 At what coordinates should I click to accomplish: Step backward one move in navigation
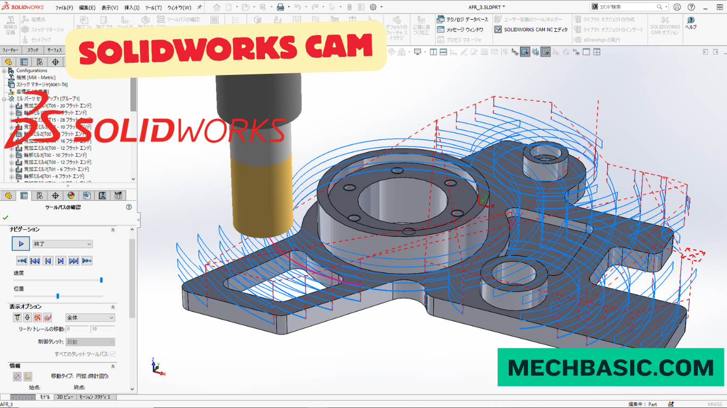click(48, 260)
